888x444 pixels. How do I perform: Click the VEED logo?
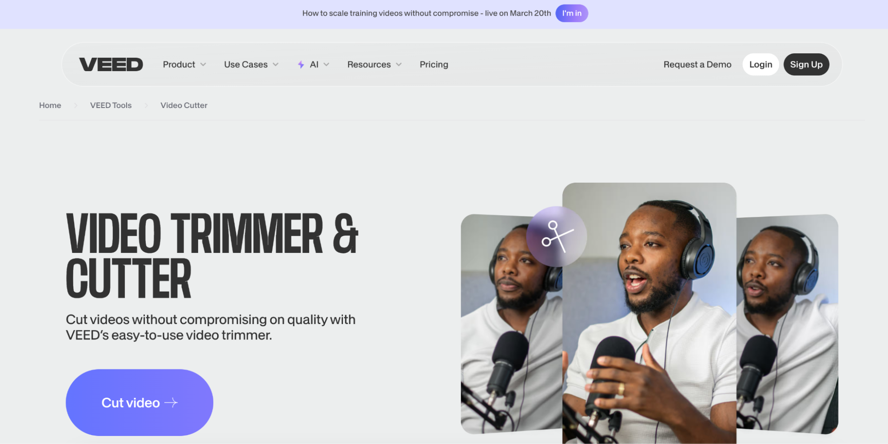111,64
